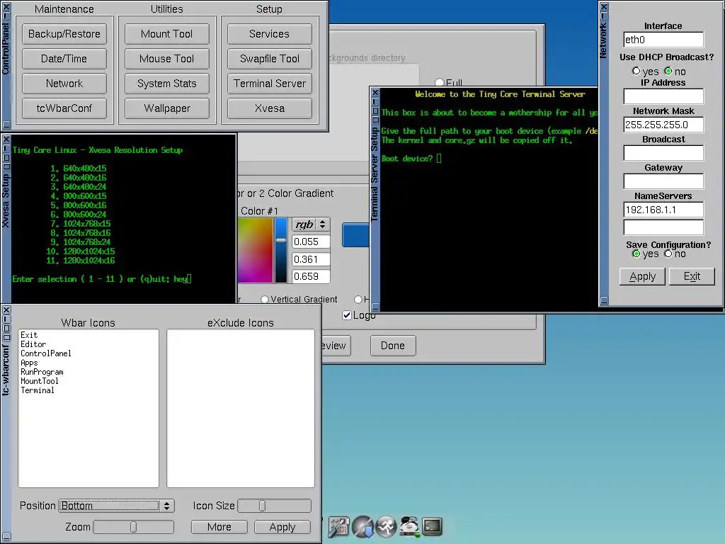Click the green value field 0.361

312,259
